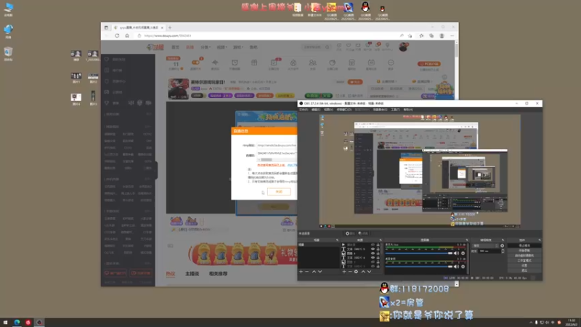Open OBS 编辑(E) menu
The height and width of the screenshot is (327, 581).
(x=316, y=110)
